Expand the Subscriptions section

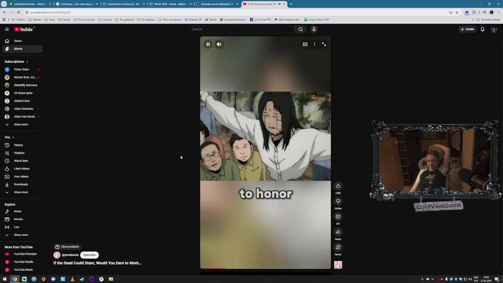click(x=16, y=61)
